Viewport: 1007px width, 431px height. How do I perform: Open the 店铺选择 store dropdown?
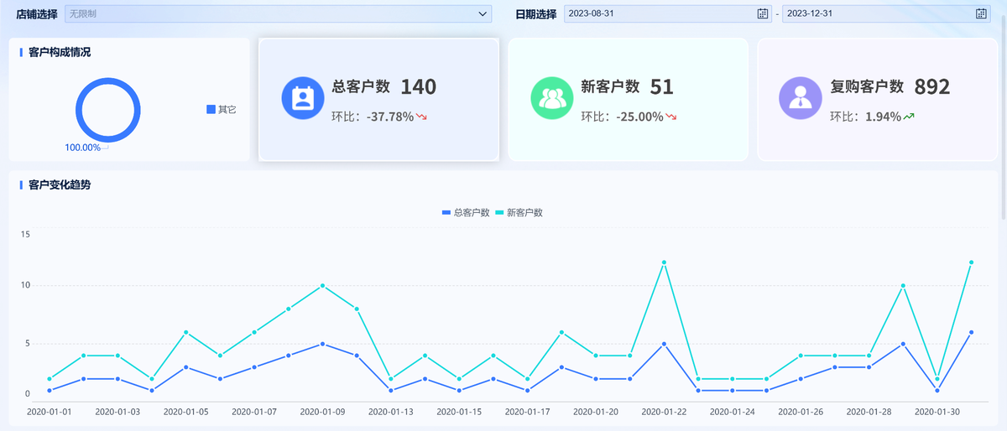tap(278, 13)
